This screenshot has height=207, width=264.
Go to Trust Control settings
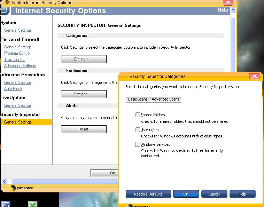tap(15, 59)
